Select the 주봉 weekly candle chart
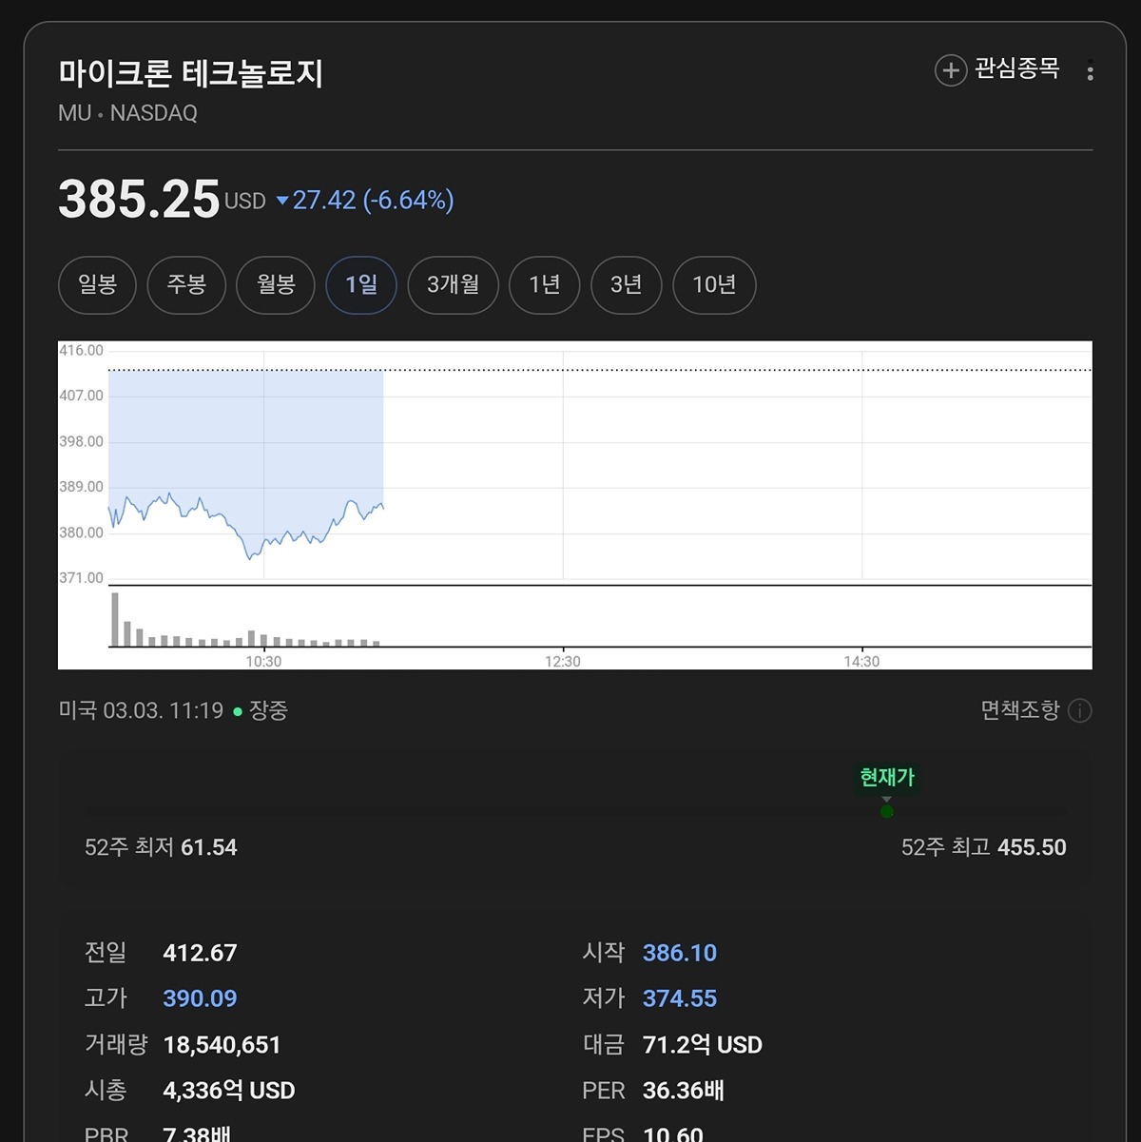The width and height of the screenshot is (1141, 1142). (x=186, y=284)
